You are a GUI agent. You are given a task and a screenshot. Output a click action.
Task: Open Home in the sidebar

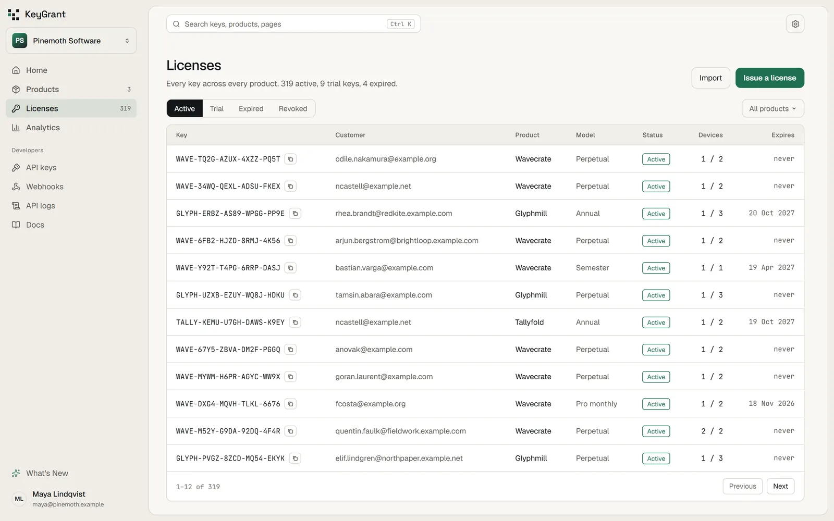coord(71,70)
